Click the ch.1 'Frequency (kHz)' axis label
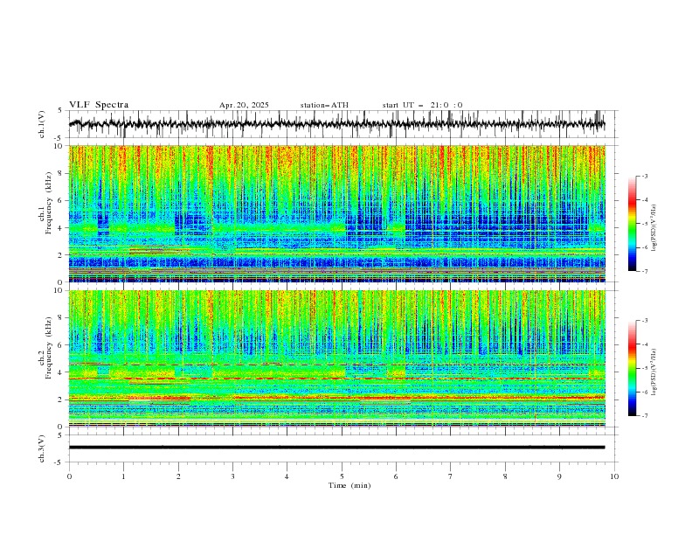Viewport: 692px width, 535px height. tap(49, 203)
